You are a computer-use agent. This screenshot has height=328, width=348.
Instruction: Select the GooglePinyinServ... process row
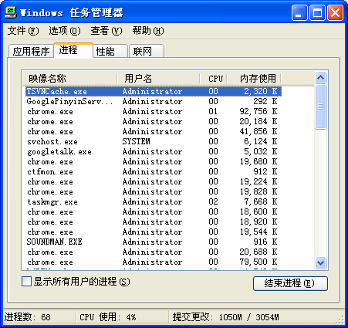154,101
